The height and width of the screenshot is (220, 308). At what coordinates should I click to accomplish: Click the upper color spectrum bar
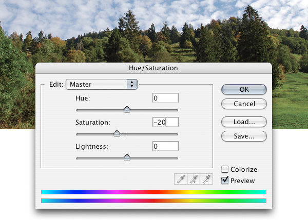[x=154, y=192]
